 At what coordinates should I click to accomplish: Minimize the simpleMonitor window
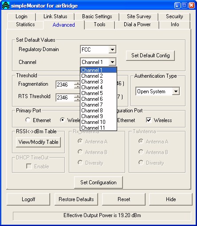tap(177, 5)
